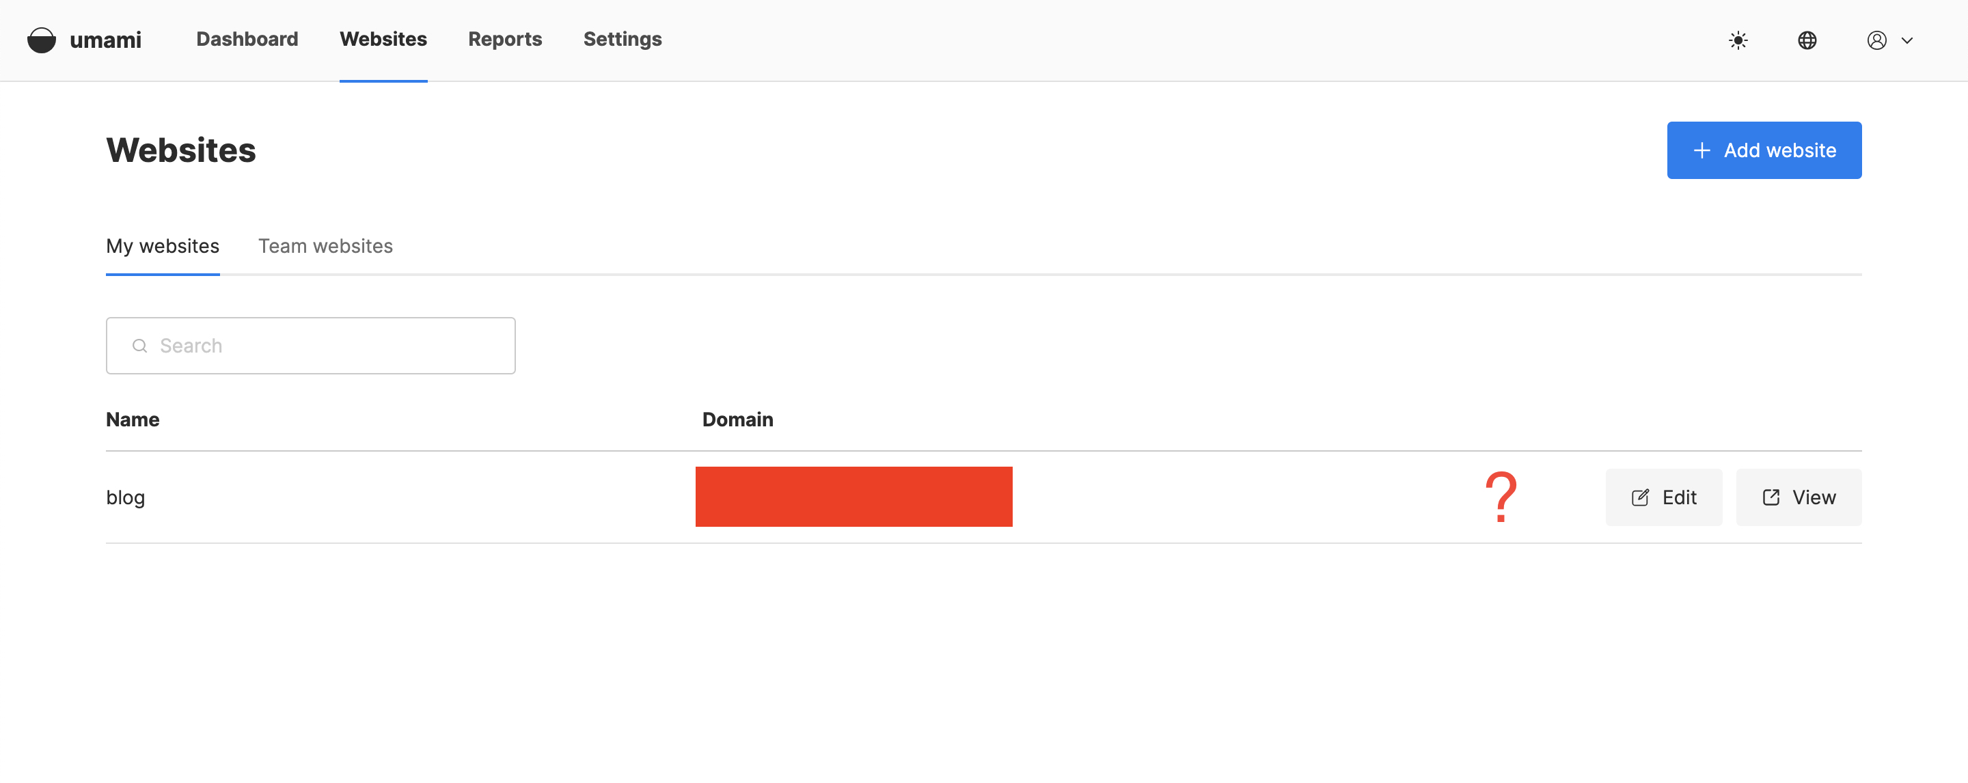Click the plus icon inside Add website
Image resolution: width=1968 pixels, height=783 pixels.
coord(1702,150)
